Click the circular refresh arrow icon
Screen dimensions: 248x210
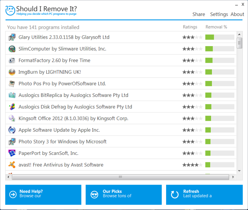175,194
